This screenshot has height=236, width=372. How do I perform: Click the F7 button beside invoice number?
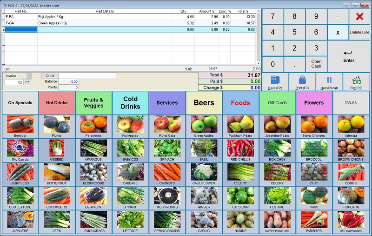(27, 82)
